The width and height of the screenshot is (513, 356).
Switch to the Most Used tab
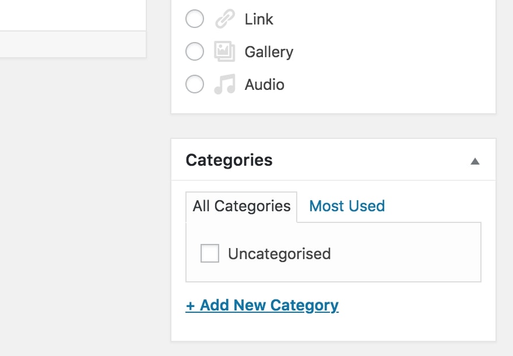click(x=347, y=206)
